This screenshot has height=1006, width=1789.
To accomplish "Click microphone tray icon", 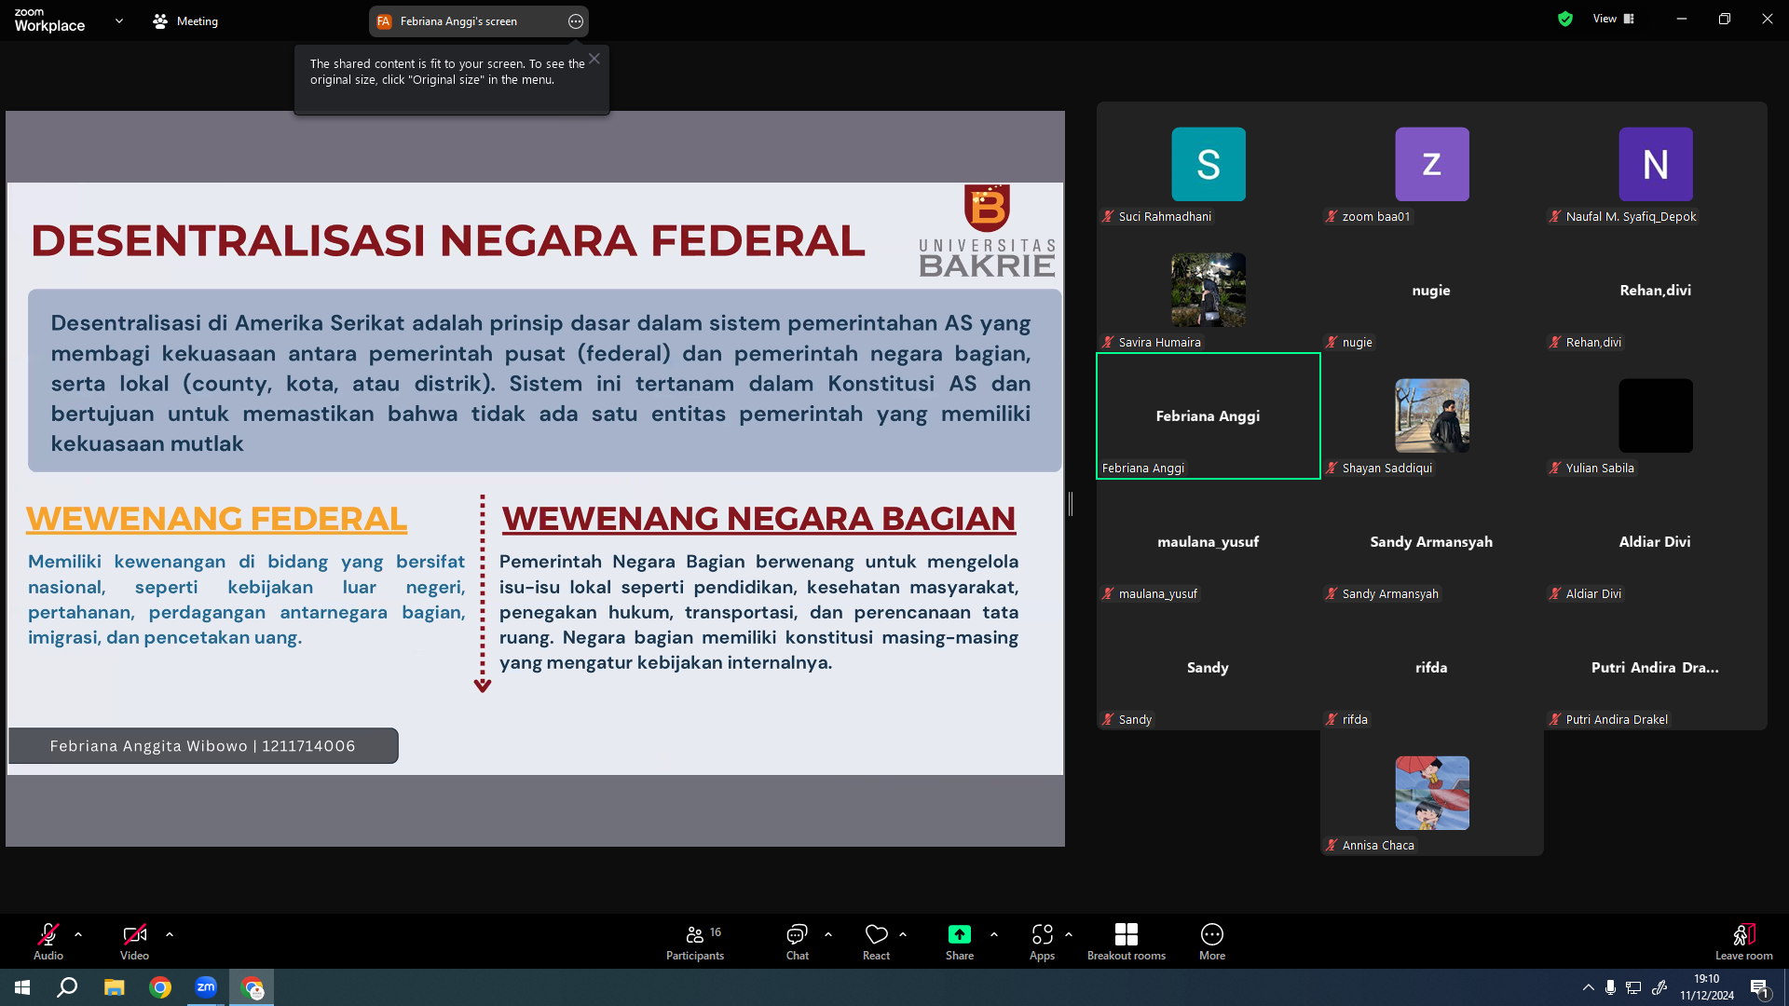I will pyautogui.click(x=1610, y=987).
